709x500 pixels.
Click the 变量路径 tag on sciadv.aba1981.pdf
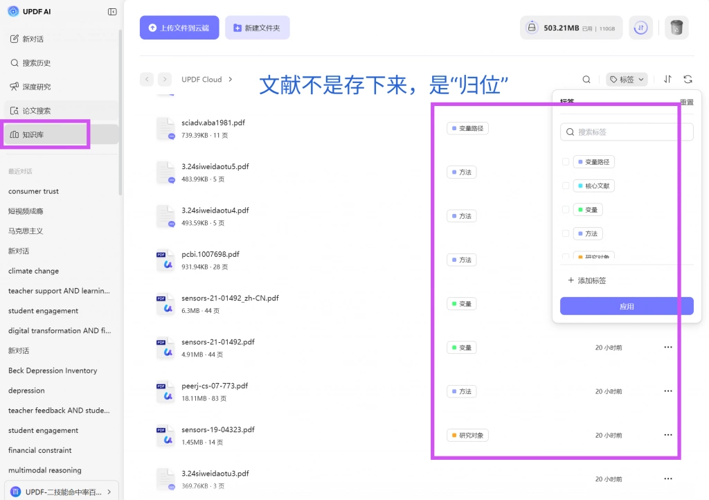tap(467, 128)
